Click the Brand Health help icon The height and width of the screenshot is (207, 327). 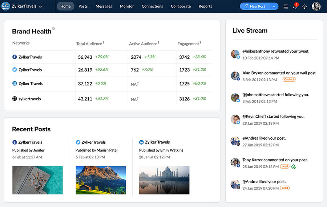(53, 28)
